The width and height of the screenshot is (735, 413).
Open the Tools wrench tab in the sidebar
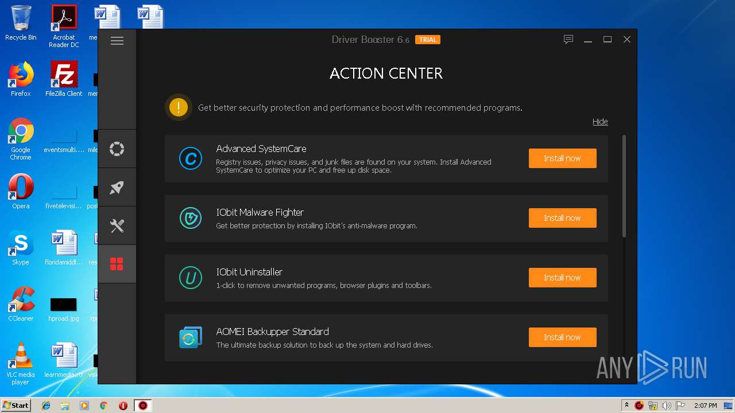click(117, 226)
